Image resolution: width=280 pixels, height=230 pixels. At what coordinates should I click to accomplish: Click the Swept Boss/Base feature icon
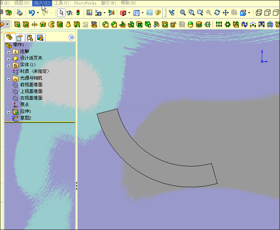[51, 24]
